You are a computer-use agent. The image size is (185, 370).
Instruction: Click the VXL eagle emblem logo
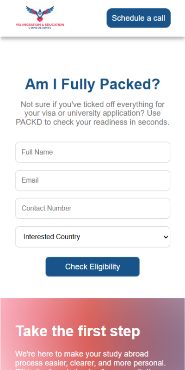tap(40, 14)
